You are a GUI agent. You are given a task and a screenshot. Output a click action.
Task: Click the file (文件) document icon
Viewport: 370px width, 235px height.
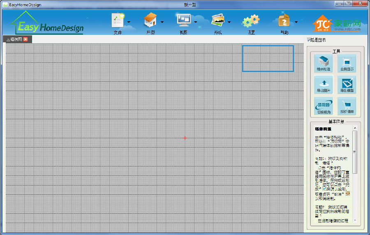(x=118, y=21)
